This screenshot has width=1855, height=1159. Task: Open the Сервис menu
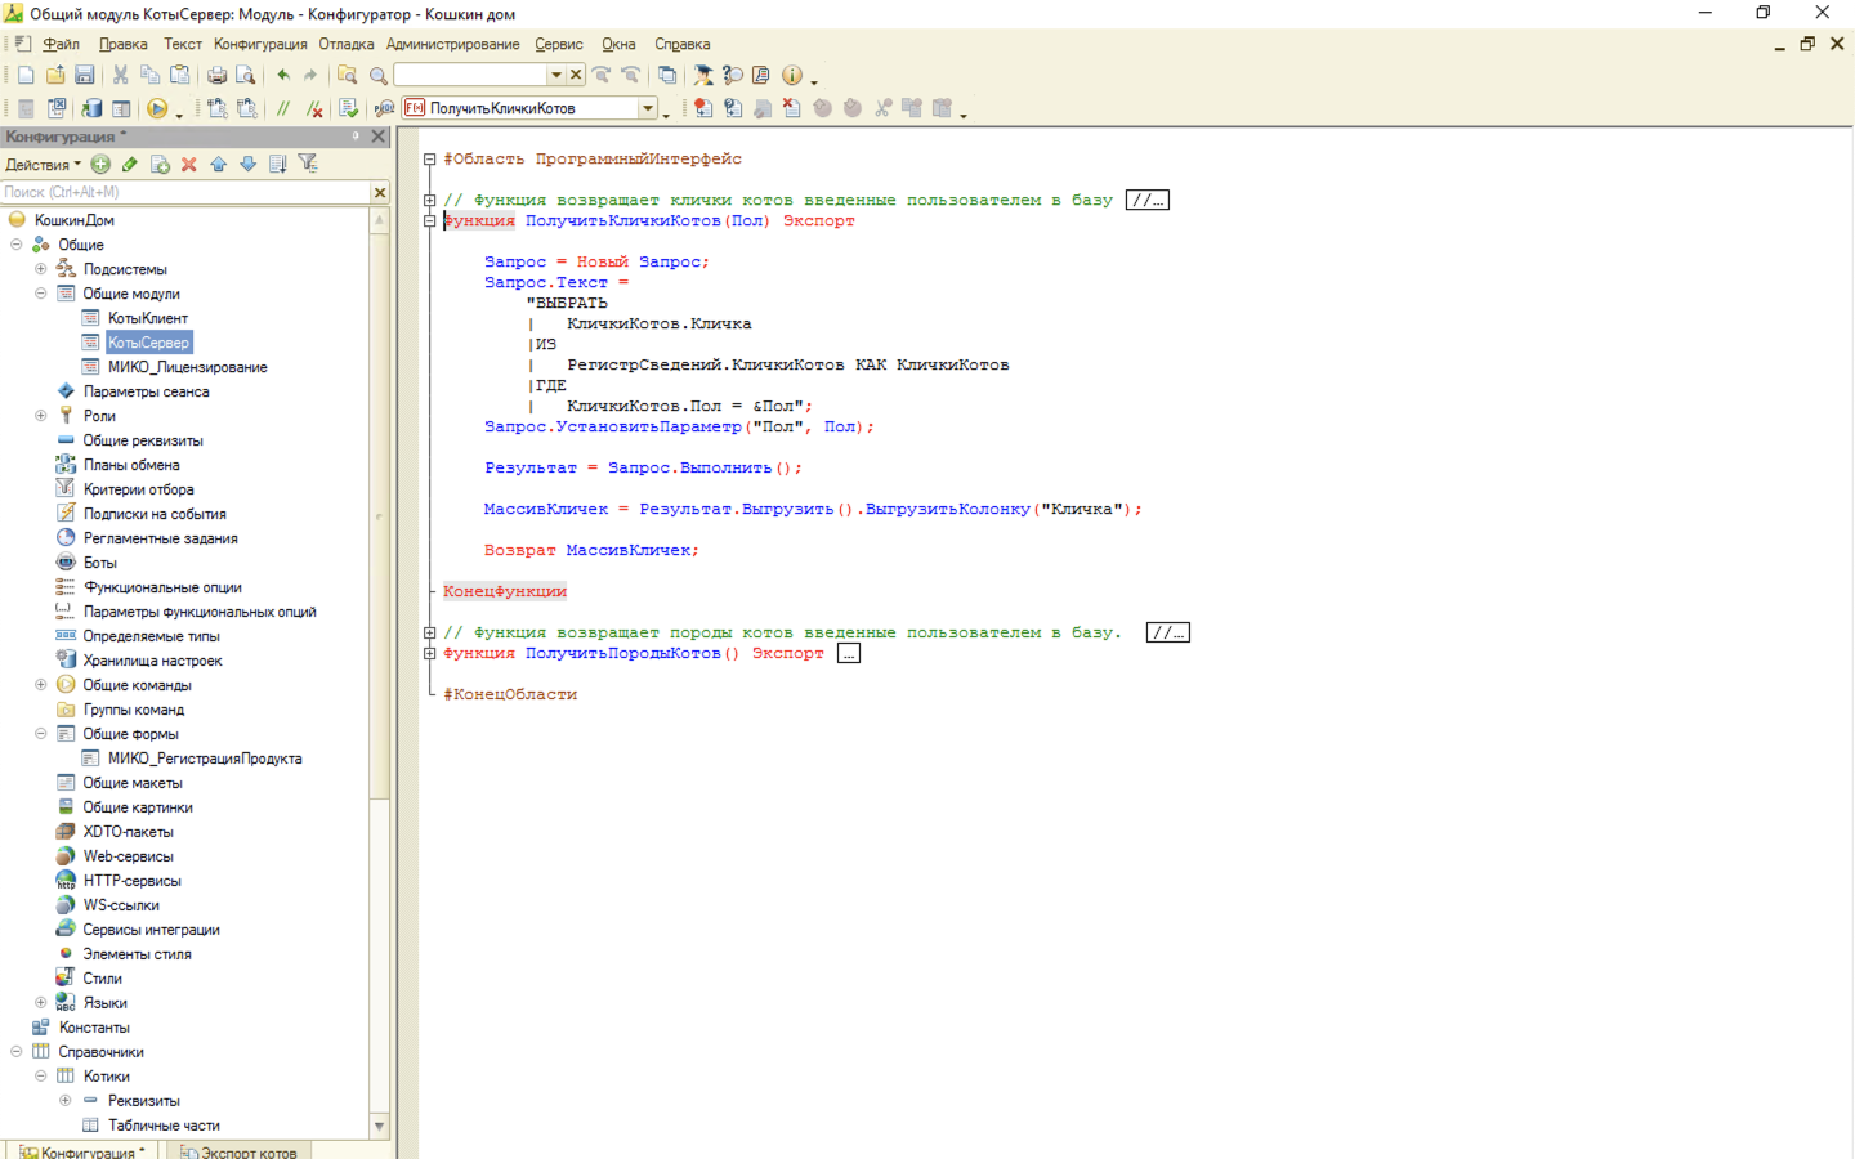[558, 44]
